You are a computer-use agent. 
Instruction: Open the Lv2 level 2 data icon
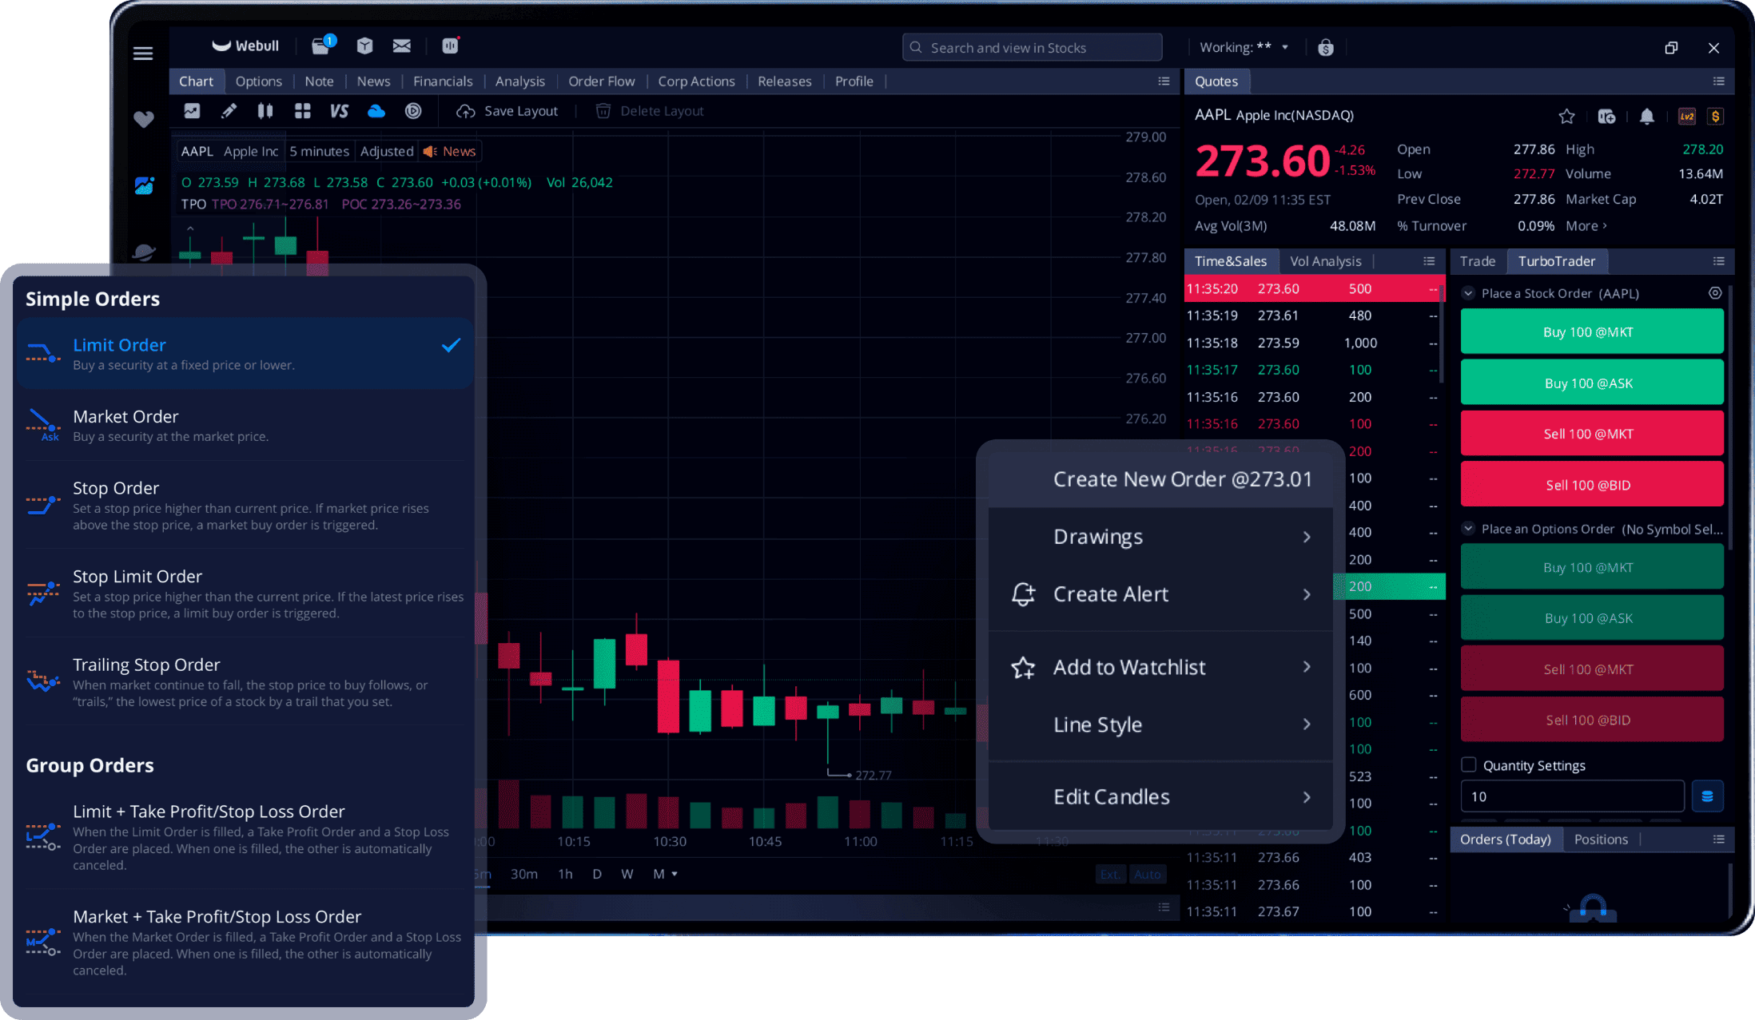[1687, 117]
